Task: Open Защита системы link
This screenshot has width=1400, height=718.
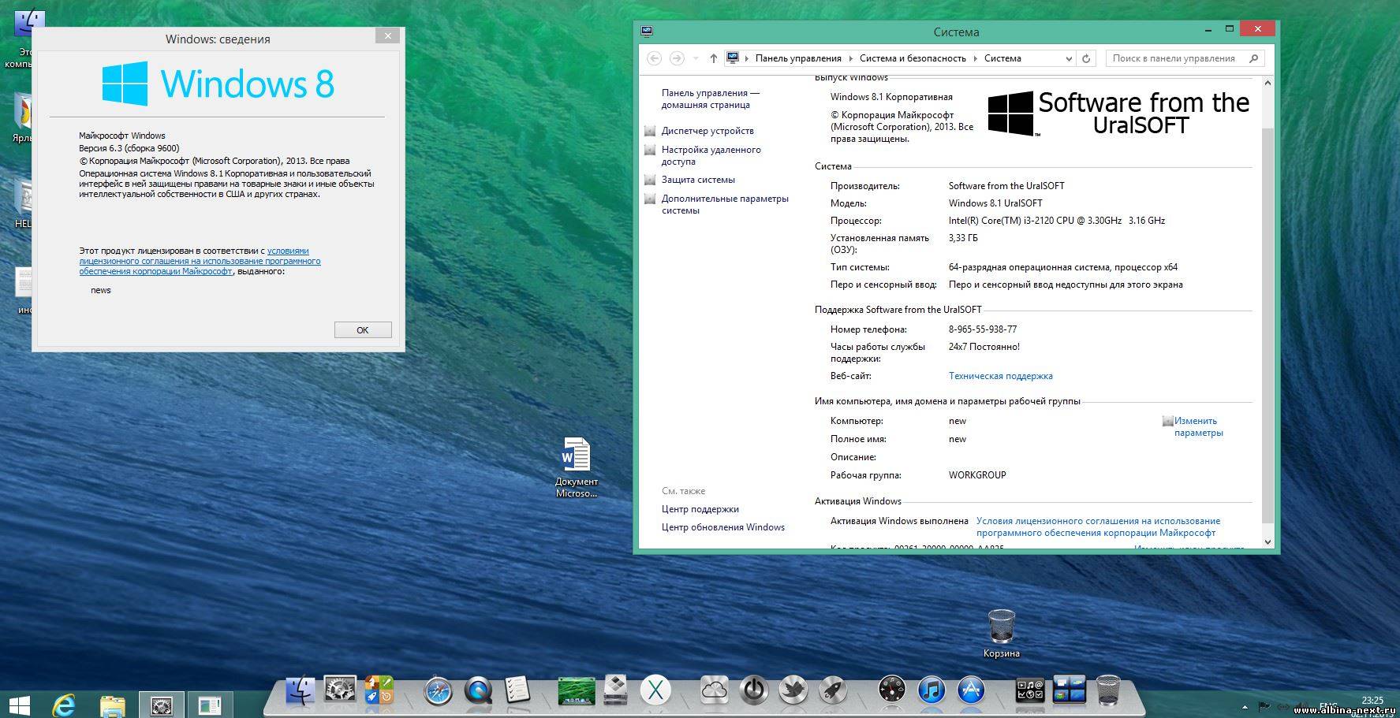Action: click(x=698, y=180)
